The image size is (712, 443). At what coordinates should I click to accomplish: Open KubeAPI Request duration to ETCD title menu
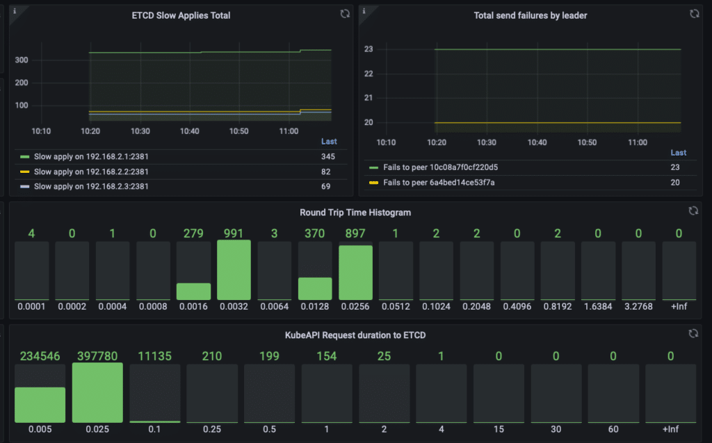[355, 335]
